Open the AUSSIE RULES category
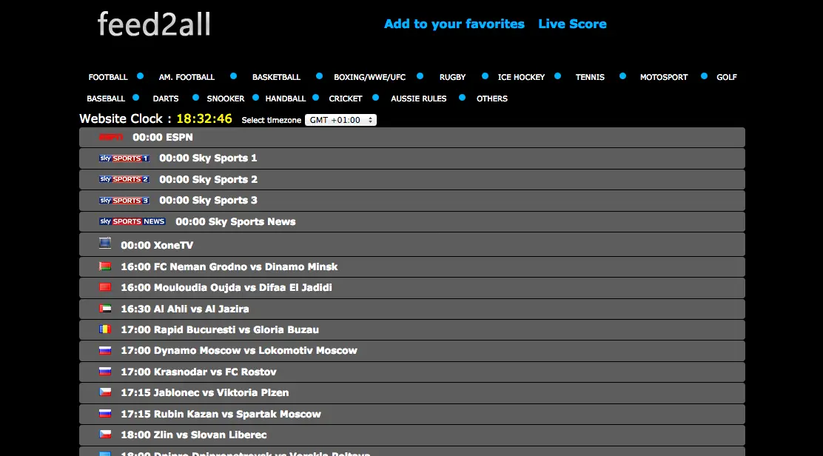This screenshot has height=456, width=823. point(418,98)
